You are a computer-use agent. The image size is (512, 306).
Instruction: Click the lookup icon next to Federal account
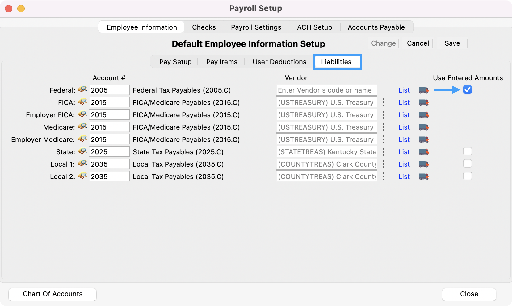pyautogui.click(x=82, y=90)
